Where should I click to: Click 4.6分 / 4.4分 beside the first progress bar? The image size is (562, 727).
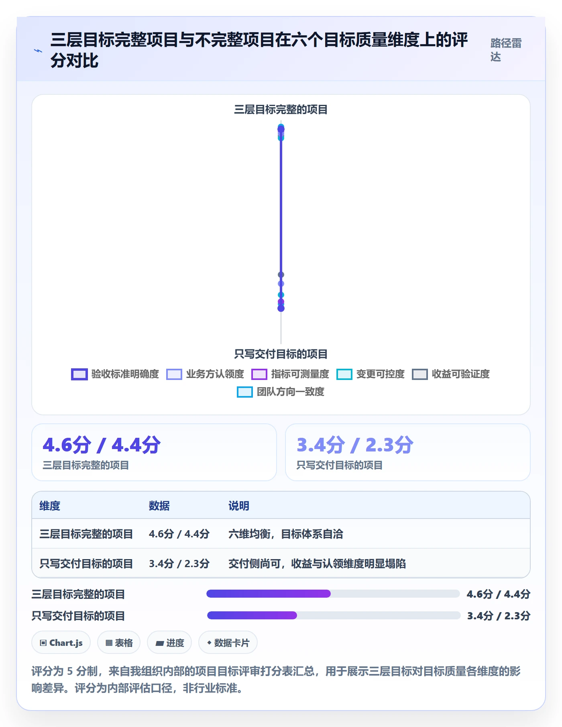pos(499,594)
